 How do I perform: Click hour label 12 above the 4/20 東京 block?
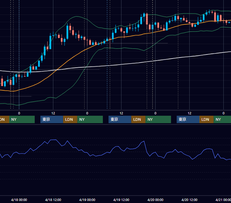pyautogui.click(x=190, y=113)
